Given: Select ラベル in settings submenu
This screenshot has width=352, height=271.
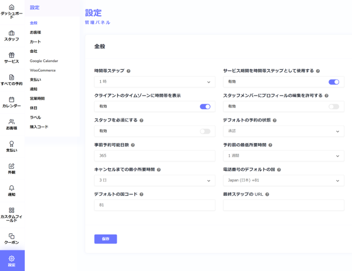Looking at the screenshot, I should 35,117.
